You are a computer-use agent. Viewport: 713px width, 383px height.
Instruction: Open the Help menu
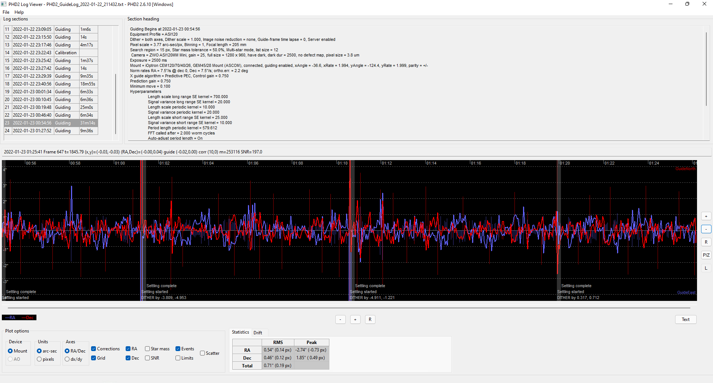19,12
